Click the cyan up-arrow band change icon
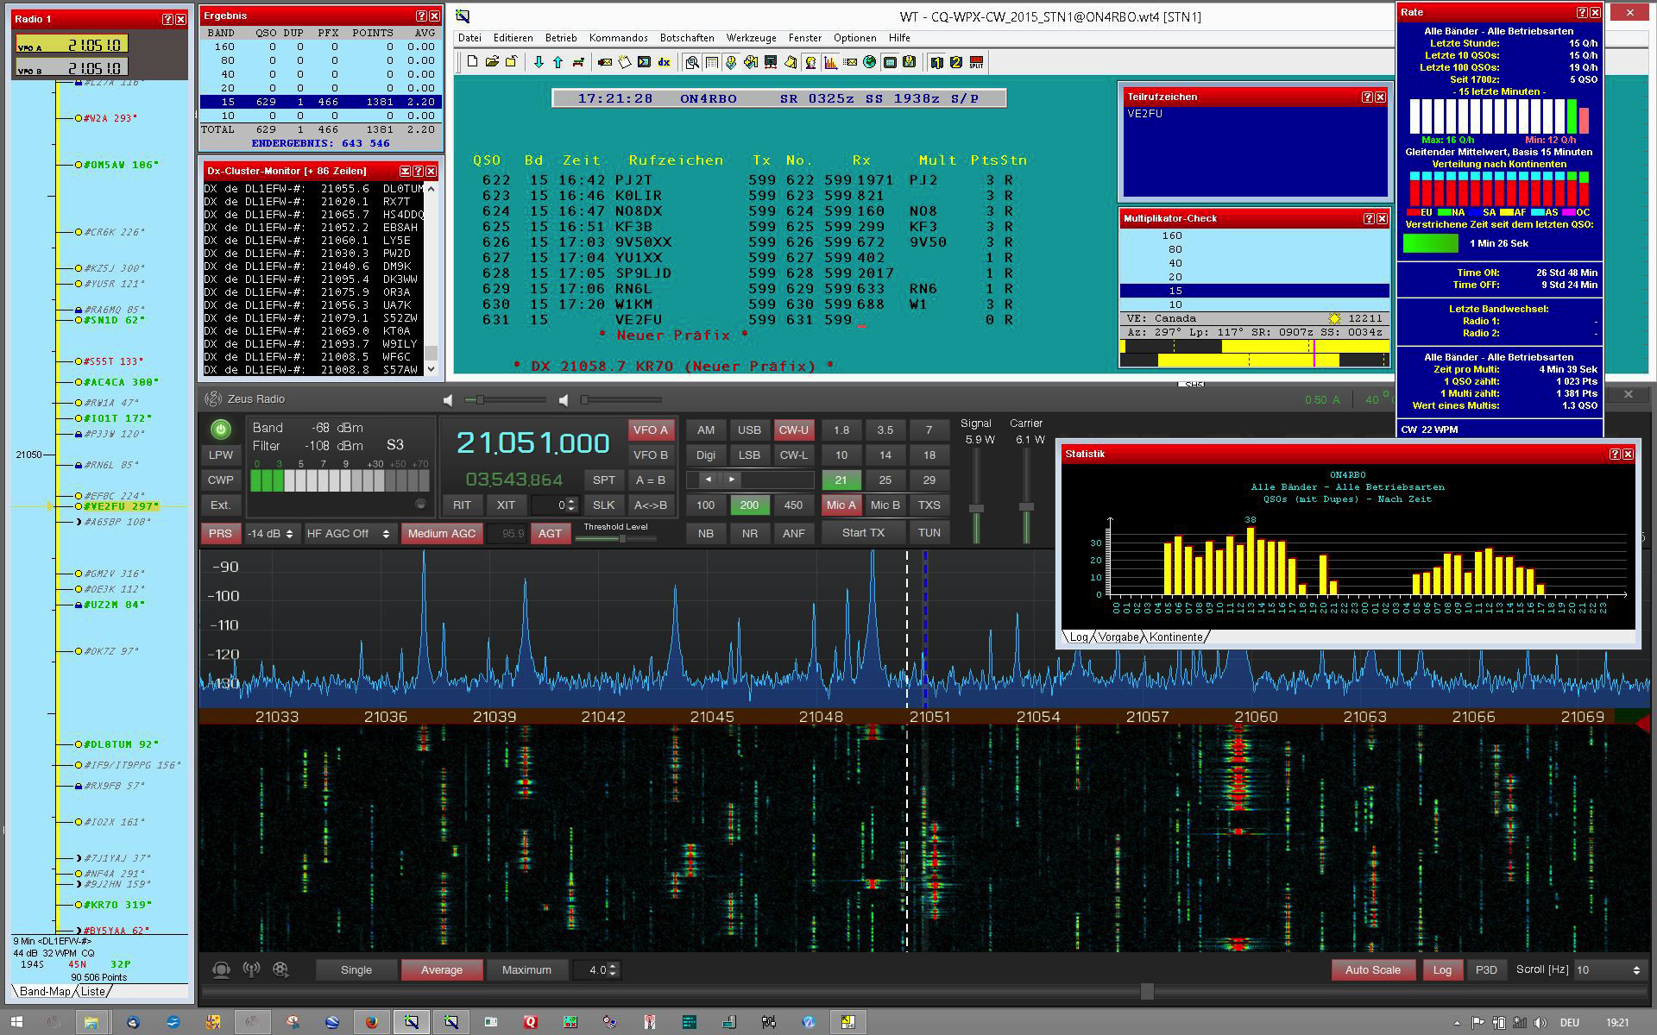The height and width of the screenshot is (1035, 1657). point(558,62)
